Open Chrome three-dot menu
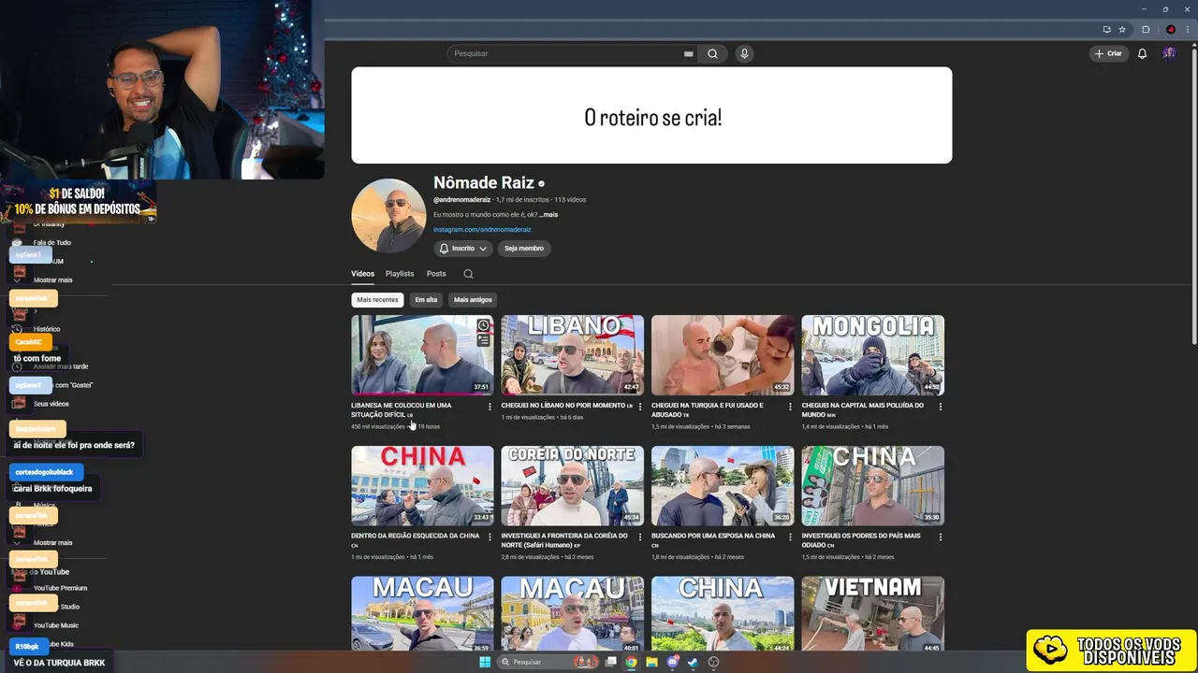 (x=1187, y=29)
